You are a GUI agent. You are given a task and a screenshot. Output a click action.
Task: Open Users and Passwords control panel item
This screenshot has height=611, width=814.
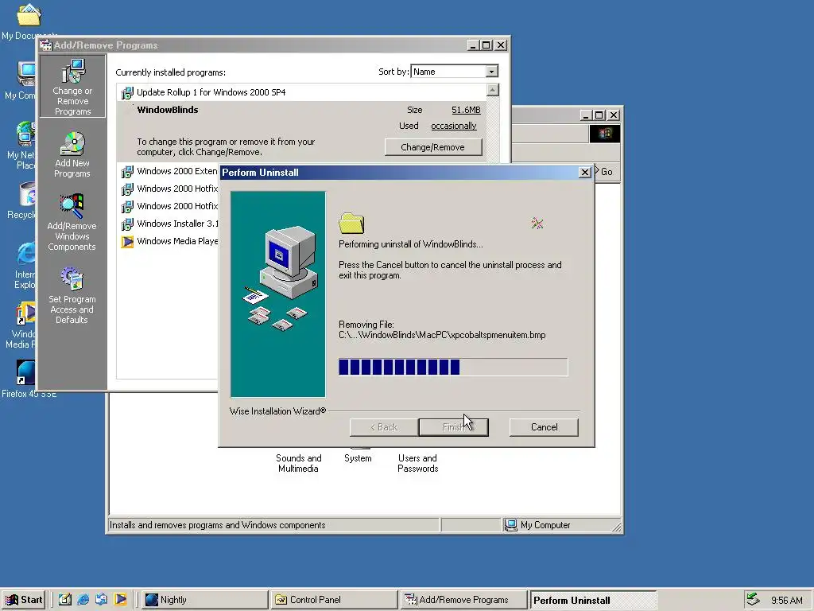coord(417,463)
